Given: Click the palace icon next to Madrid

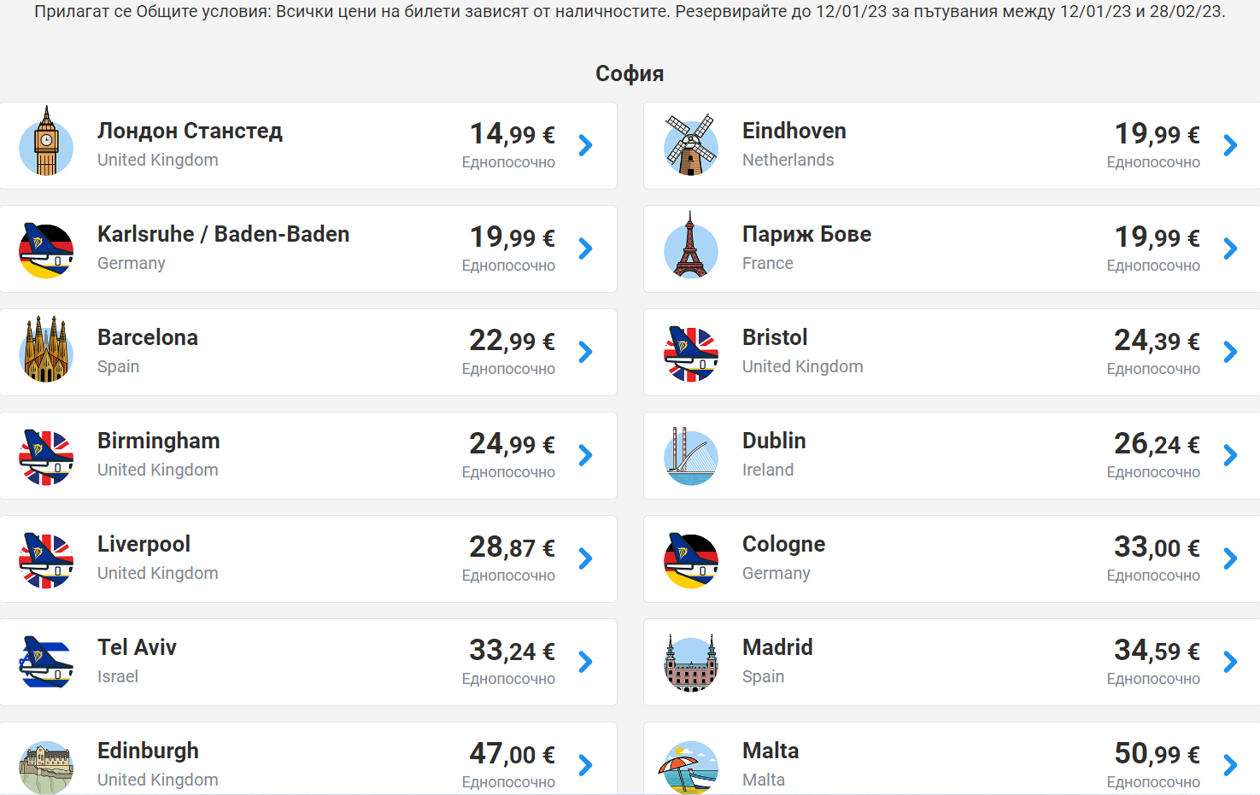Looking at the screenshot, I should [x=691, y=662].
